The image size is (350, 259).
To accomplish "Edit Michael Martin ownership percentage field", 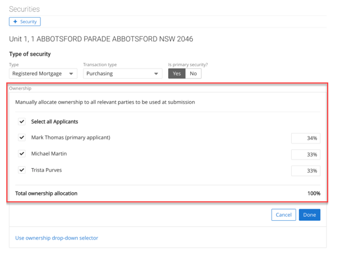I will coord(305,154).
